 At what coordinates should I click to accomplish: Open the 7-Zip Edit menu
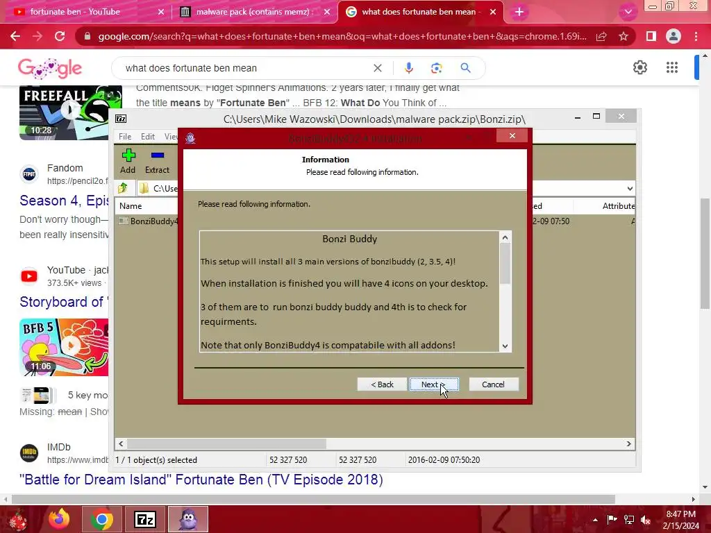tap(147, 137)
